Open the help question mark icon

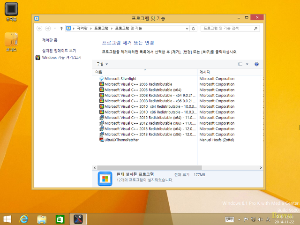click(256, 64)
